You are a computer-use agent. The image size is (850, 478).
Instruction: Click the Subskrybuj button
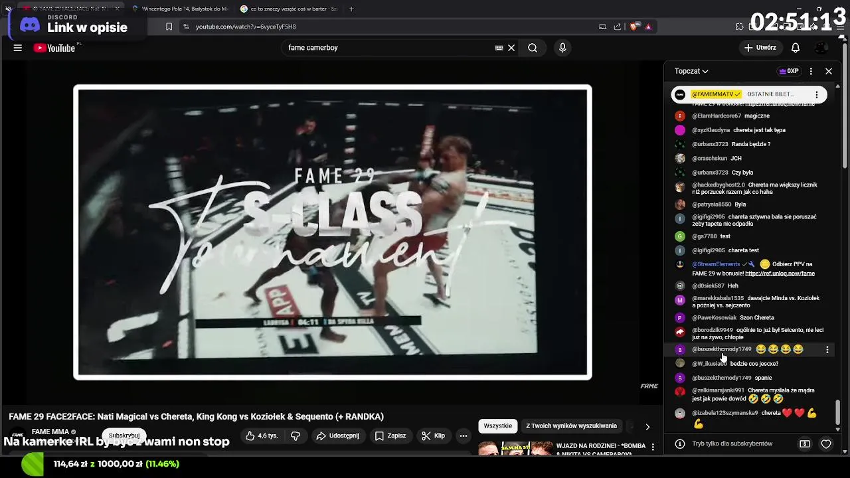point(124,436)
